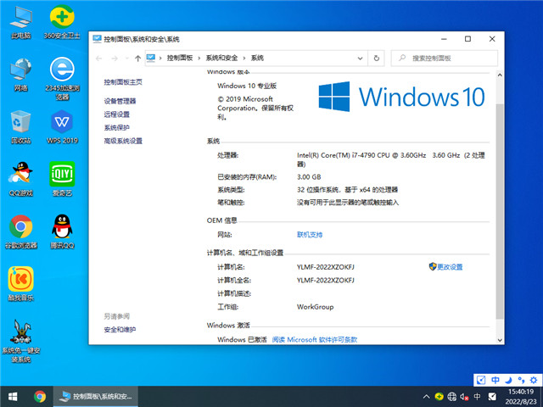Select the 网络 desktop icon
Viewport: 543px width, 407px height.
pos(20,75)
